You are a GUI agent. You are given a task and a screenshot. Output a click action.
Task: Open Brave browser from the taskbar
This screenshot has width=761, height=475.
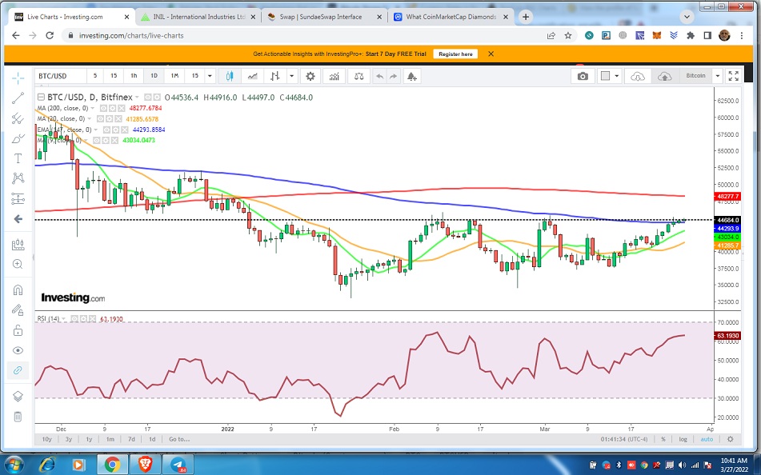coord(145,465)
